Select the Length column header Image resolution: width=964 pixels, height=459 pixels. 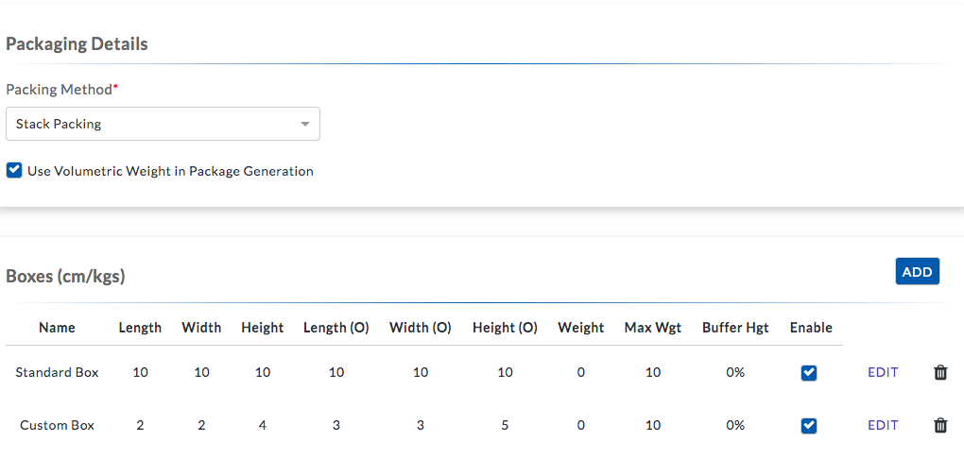point(140,328)
